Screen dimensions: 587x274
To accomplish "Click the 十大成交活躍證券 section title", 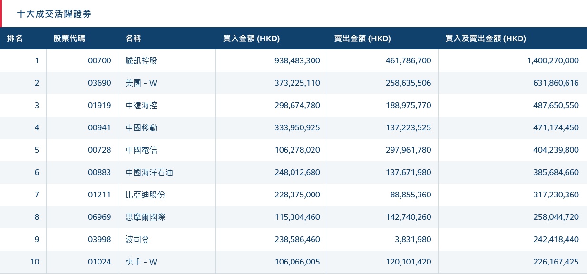I will [54, 14].
